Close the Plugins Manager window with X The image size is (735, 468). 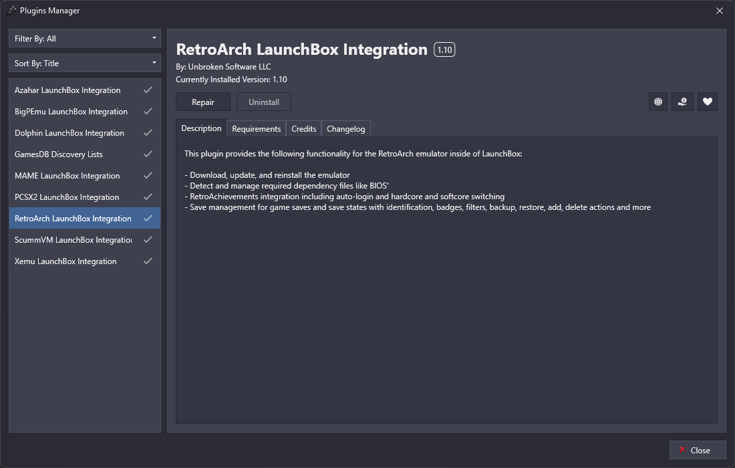click(720, 11)
